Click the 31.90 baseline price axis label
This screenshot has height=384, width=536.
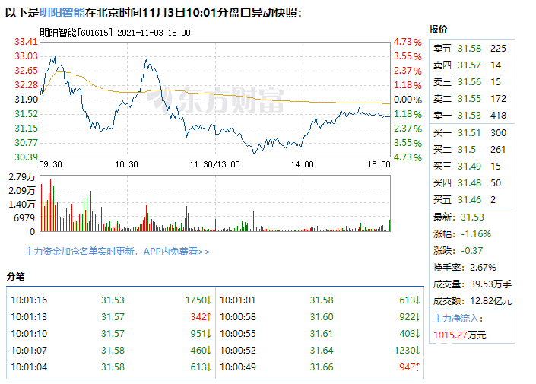(26, 100)
